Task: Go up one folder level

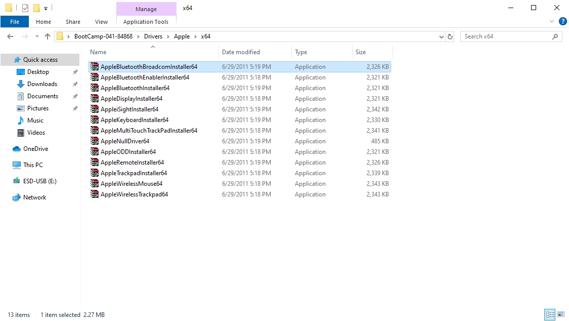Action: tap(48, 36)
